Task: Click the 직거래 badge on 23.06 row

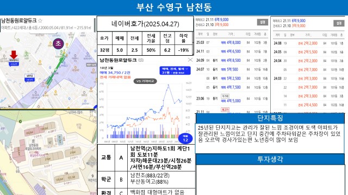Action: point(225,96)
